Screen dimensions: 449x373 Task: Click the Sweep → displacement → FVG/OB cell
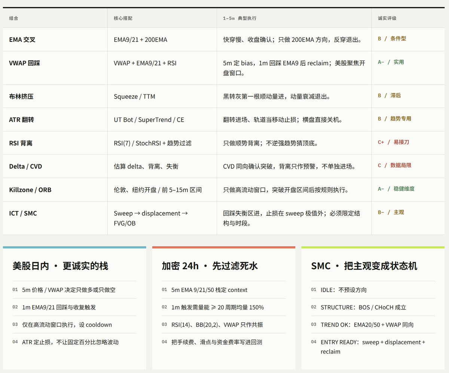[x=150, y=218]
